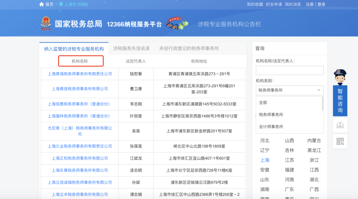Switch city via 上海市 [切换]

[x=76, y=4]
